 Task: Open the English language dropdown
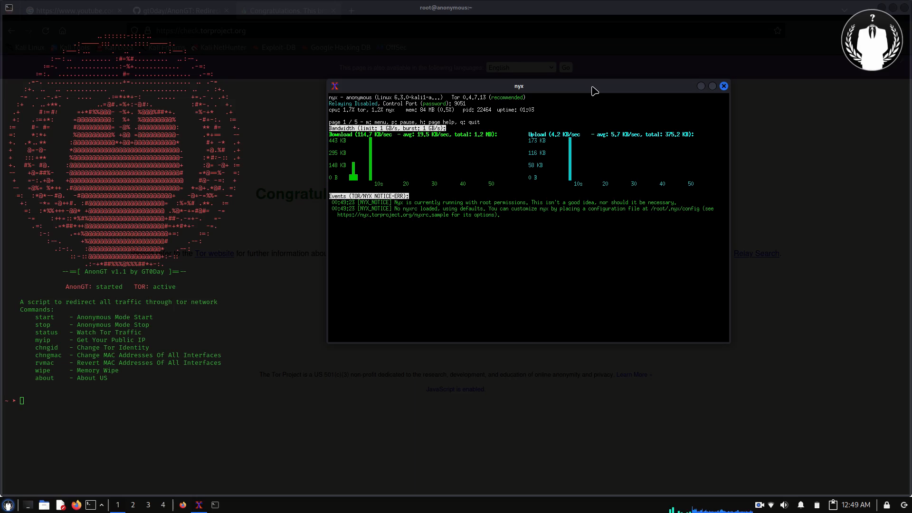coord(521,67)
